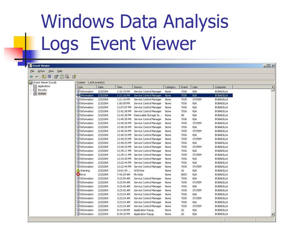Select the Security log in tree

(x=42, y=90)
